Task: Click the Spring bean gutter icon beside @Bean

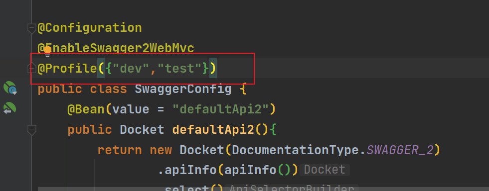Action: 9,108
